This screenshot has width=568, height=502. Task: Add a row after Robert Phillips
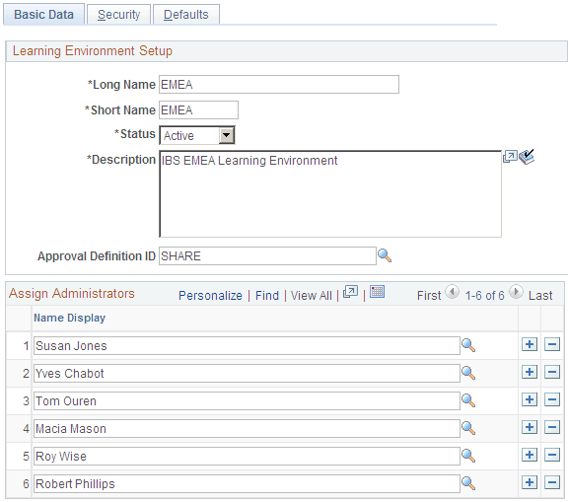[530, 482]
